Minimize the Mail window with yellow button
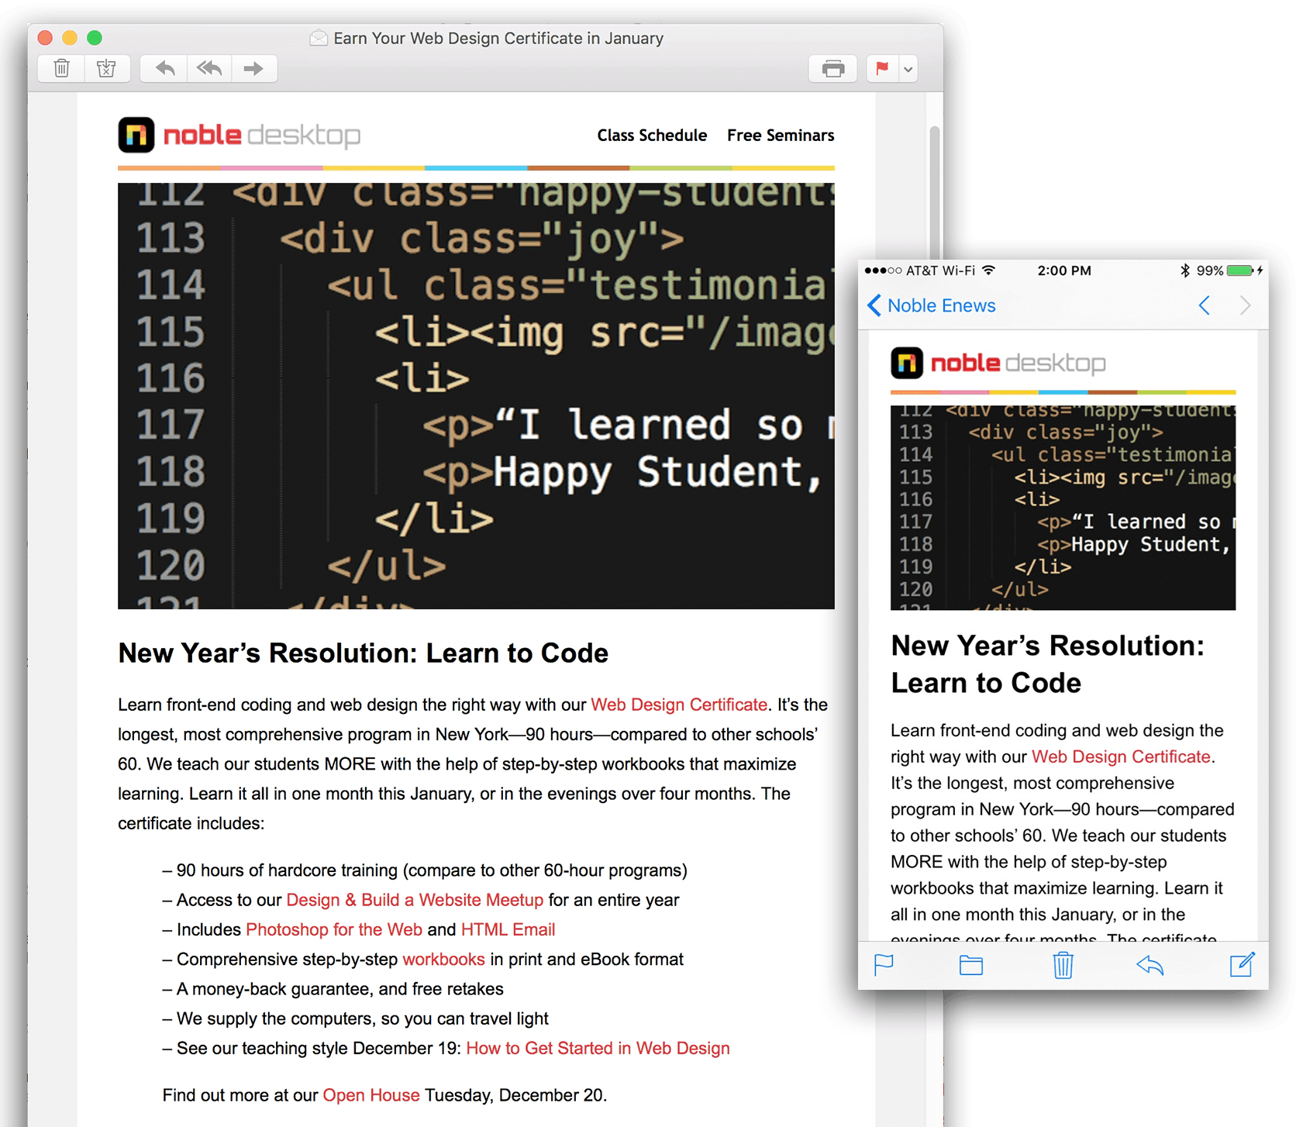 [x=70, y=37]
